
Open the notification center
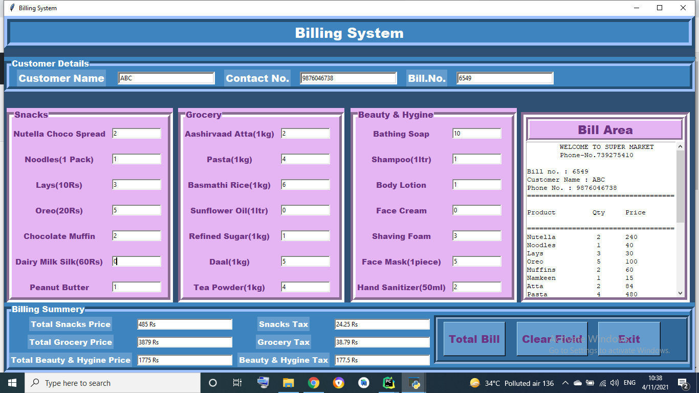coord(683,383)
